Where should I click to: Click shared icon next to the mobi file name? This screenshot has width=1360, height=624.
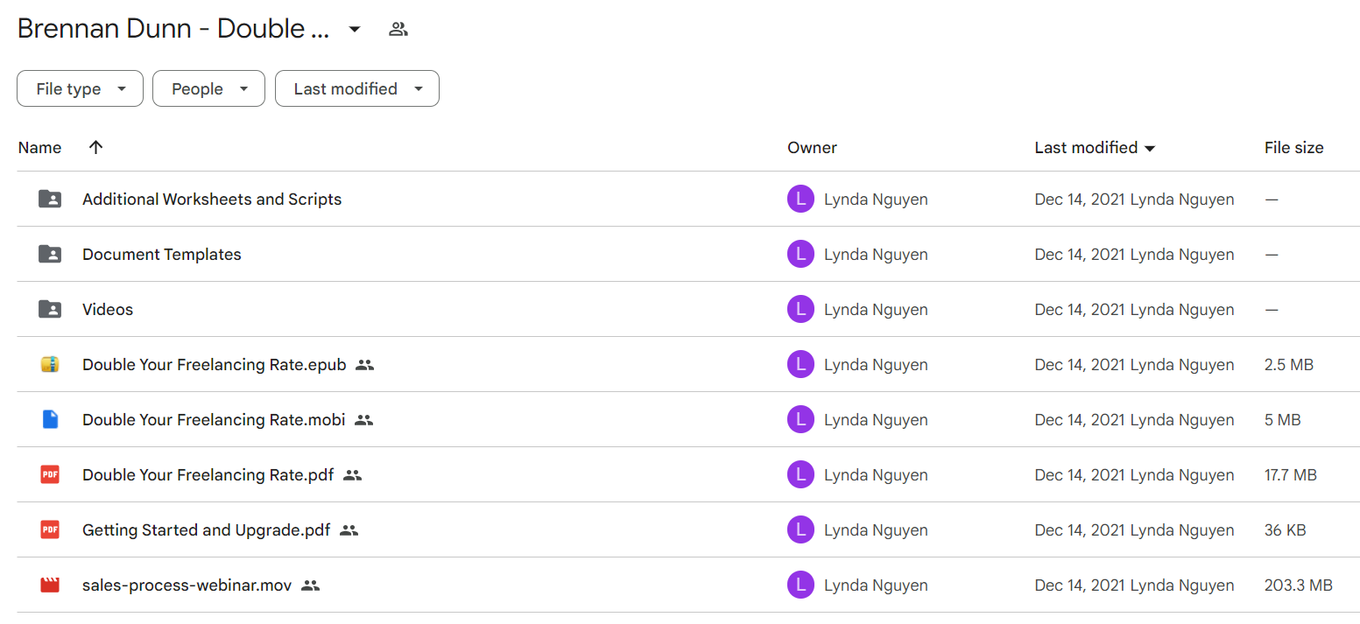(364, 420)
